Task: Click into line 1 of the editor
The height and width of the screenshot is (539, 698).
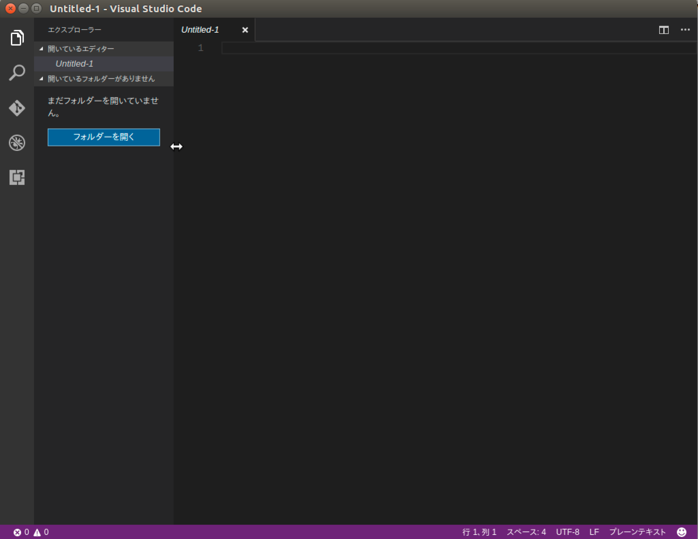Action: 459,48
